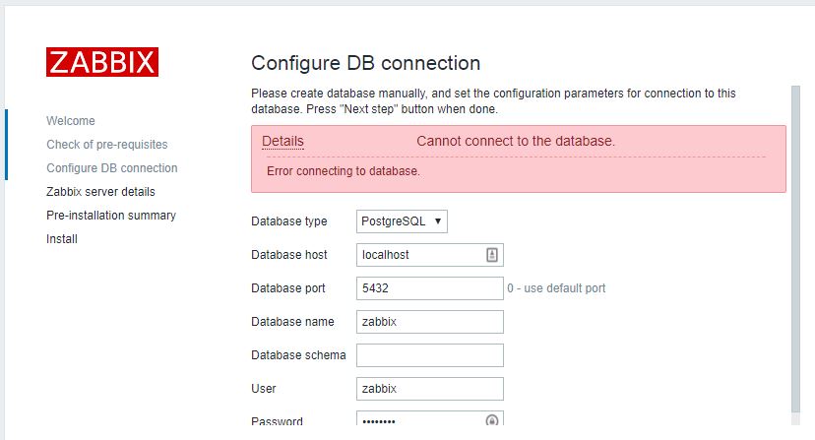Image resolution: width=815 pixels, height=440 pixels.
Task: Select the Check of pre-requisites step
Action: point(106,145)
